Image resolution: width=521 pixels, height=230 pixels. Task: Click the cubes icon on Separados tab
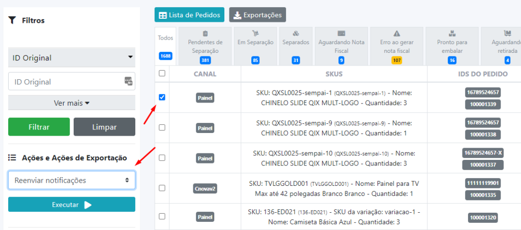pos(296,33)
